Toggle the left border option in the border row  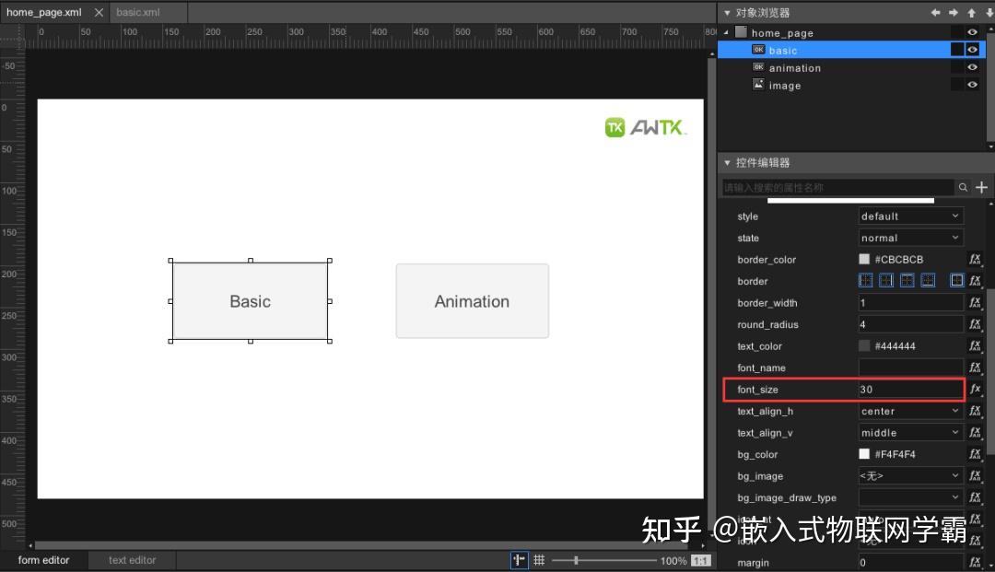click(x=865, y=279)
